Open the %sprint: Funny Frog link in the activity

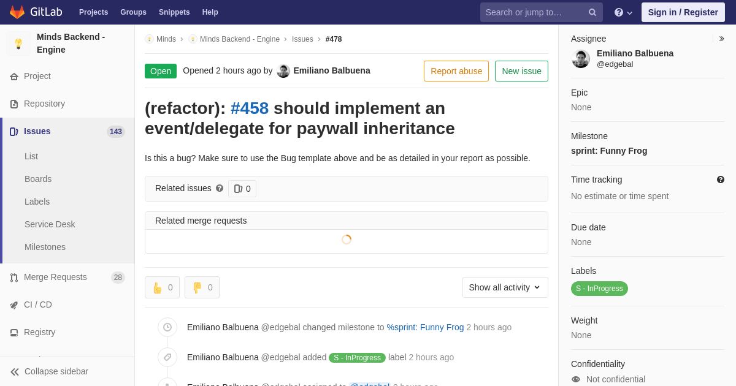click(425, 327)
